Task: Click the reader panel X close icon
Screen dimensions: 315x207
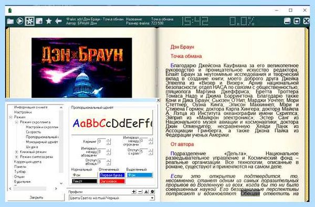Action: point(306,21)
